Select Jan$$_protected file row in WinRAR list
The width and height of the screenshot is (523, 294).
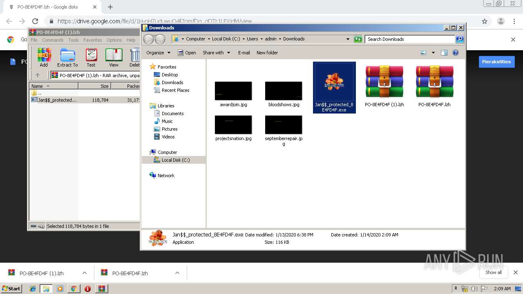coord(85,100)
